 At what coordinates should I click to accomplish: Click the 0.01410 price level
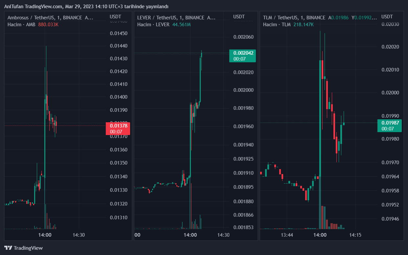119,84
